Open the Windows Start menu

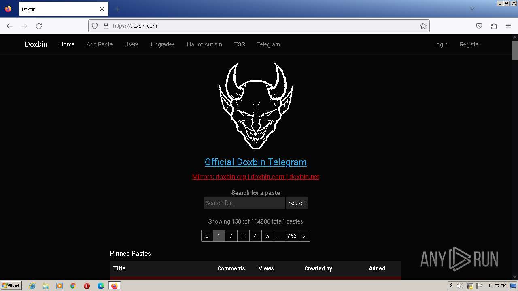pos(11,285)
